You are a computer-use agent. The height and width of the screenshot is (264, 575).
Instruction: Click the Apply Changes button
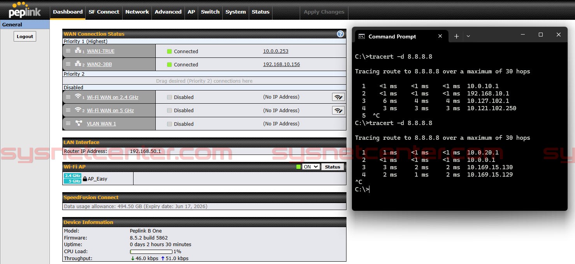324,12
